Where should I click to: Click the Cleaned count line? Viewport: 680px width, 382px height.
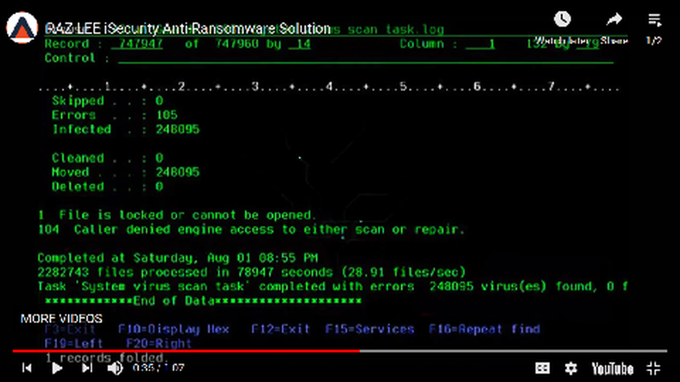107,158
